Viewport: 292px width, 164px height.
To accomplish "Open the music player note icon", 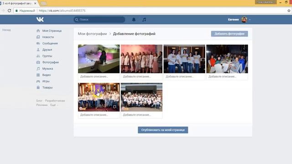I will [144, 20].
